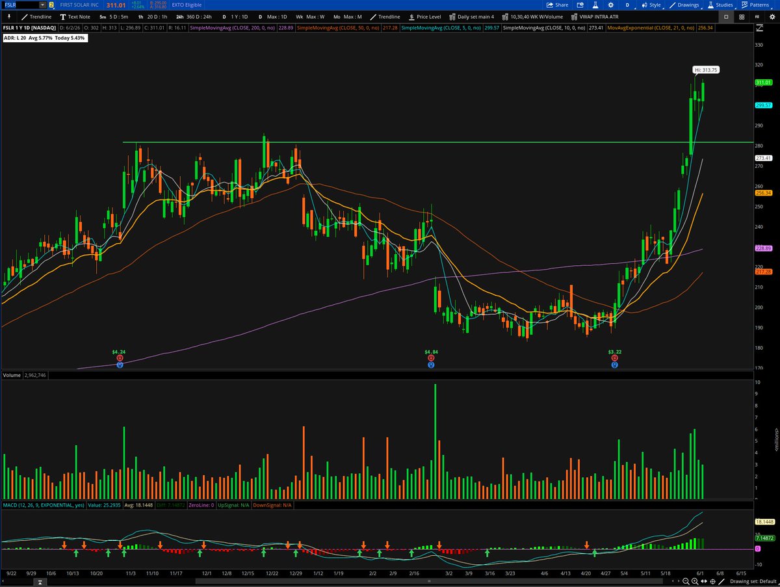Click the FSLR symbol input field
Screen dimensions: 780x587
pos(21,5)
